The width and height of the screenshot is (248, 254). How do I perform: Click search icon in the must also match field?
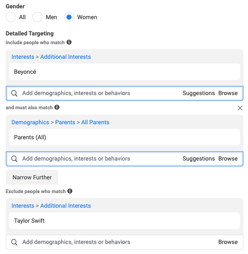(x=14, y=159)
